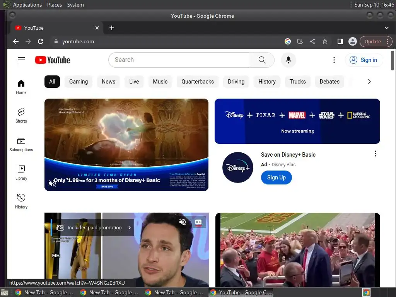Image resolution: width=396 pixels, height=297 pixels.
Task: Select the All category chip
Action: pos(52,82)
